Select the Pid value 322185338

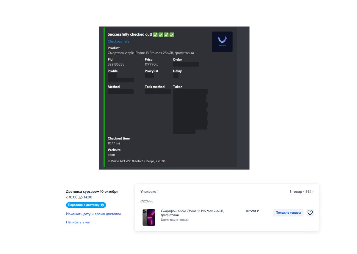pos(116,64)
